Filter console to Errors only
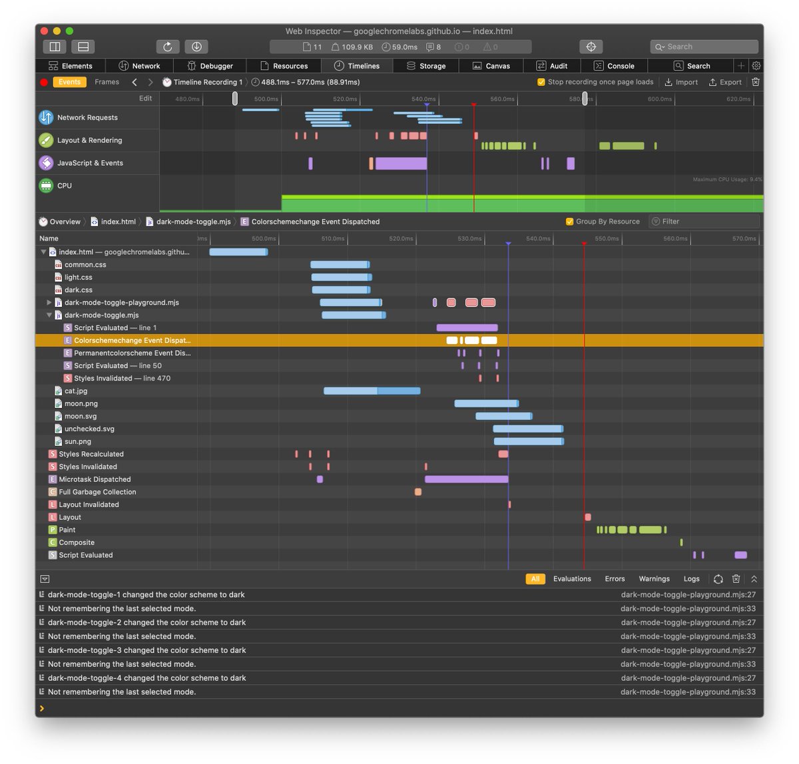Image resolution: width=799 pixels, height=764 pixels. coord(615,579)
